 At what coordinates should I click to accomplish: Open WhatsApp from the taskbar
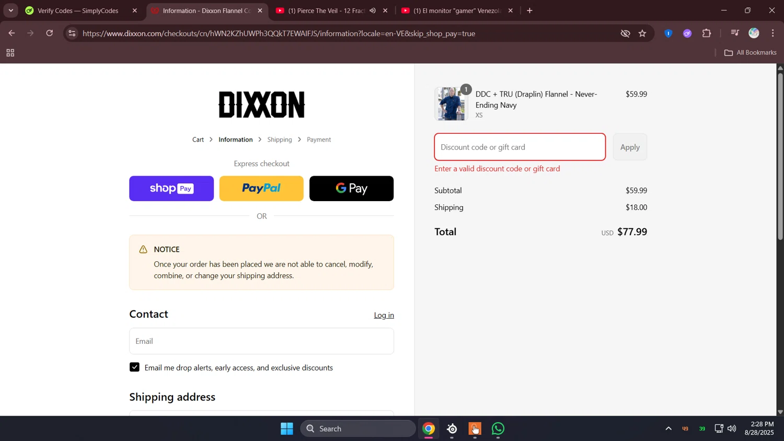click(499, 429)
